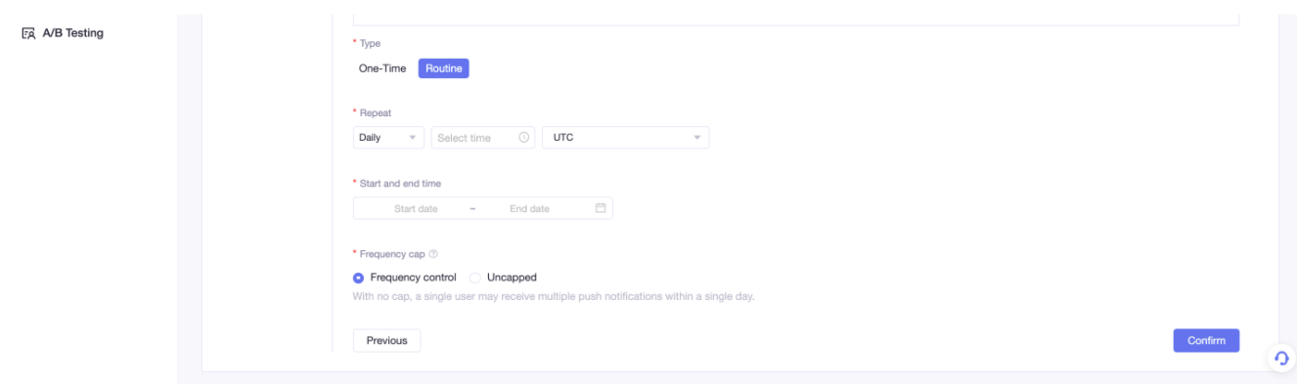This screenshot has height=384, width=1297.
Task: Open the headset support chat icon
Action: point(1280,359)
